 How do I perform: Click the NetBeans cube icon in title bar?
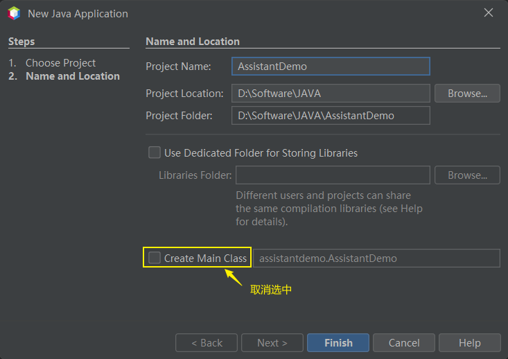[14, 13]
